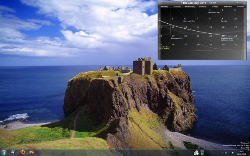This screenshot has height=156, width=250.
Task: Select day 7 in the calendar
Action: tap(202, 21)
